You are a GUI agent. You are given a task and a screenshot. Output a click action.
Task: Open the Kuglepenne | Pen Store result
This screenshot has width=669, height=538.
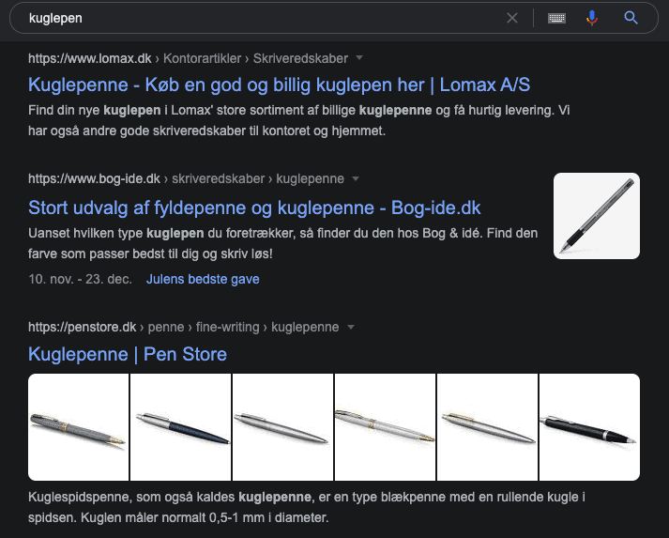pos(128,354)
